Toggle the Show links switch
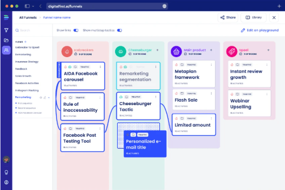 point(76,30)
